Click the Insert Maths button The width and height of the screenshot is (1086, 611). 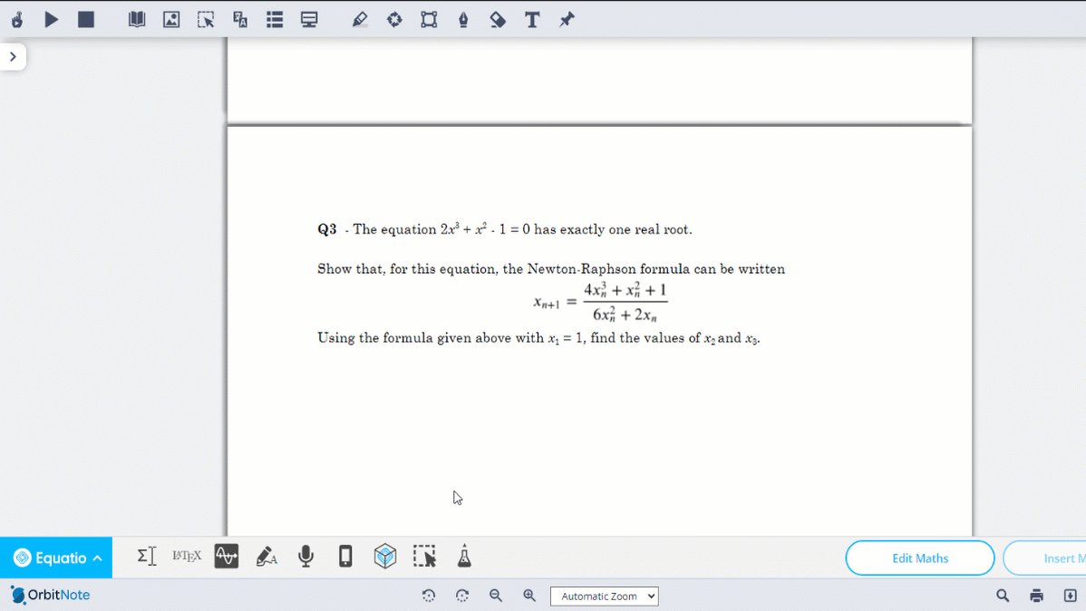point(1045,558)
